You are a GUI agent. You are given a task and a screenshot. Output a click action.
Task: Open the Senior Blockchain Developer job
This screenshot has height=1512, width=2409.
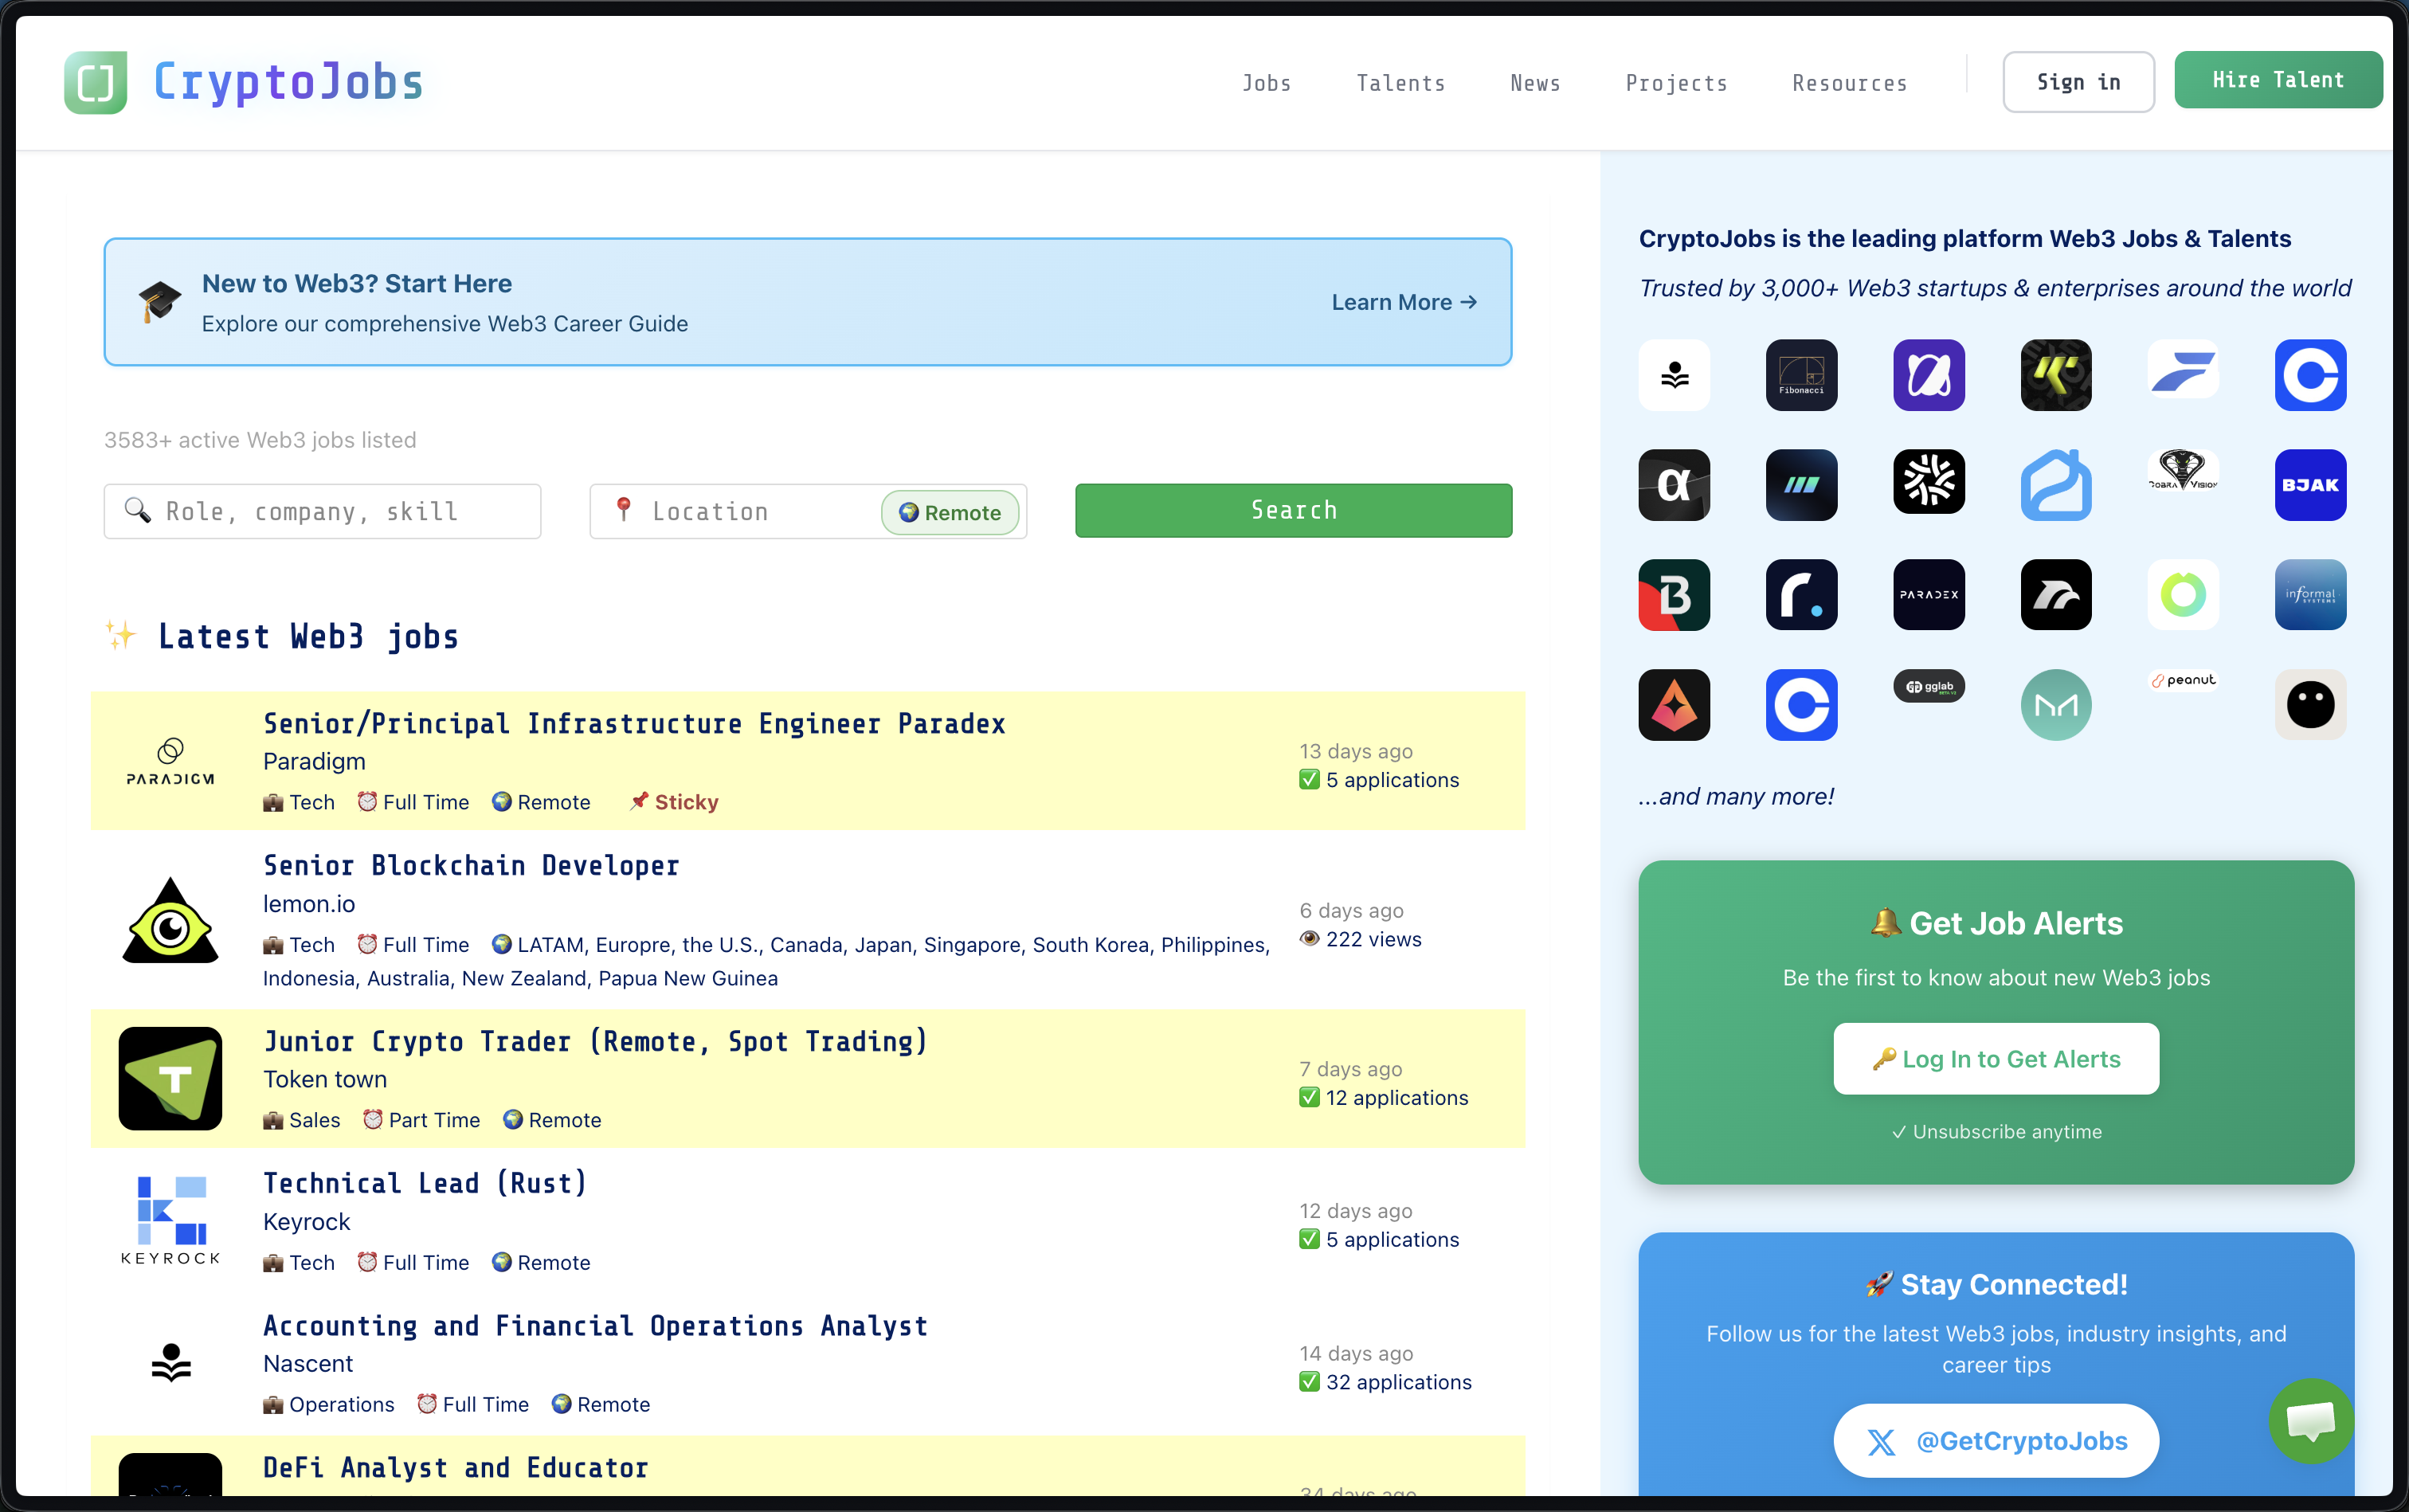[471, 866]
